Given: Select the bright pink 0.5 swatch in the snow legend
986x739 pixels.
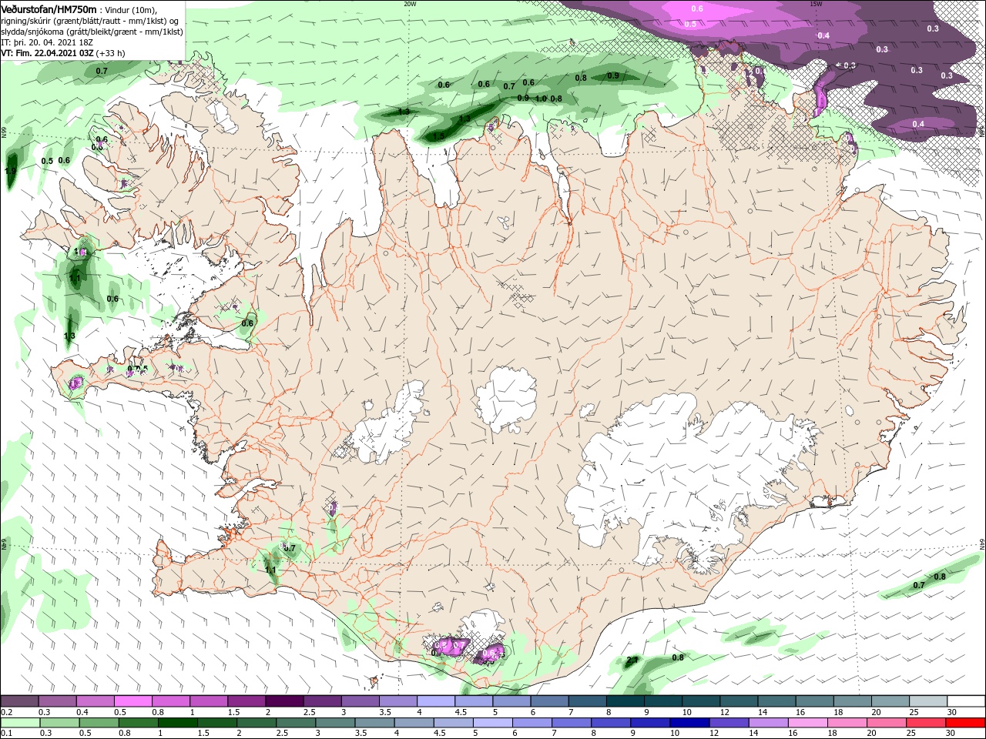Looking at the screenshot, I should coord(132,701).
